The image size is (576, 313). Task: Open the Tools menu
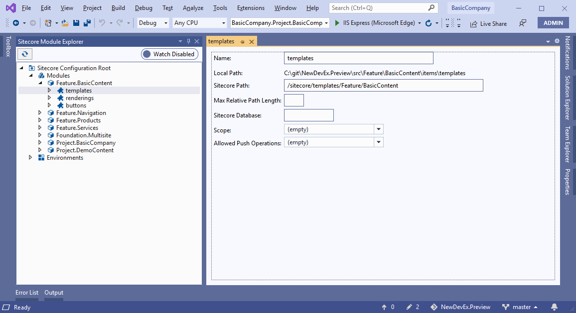(220, 7)
